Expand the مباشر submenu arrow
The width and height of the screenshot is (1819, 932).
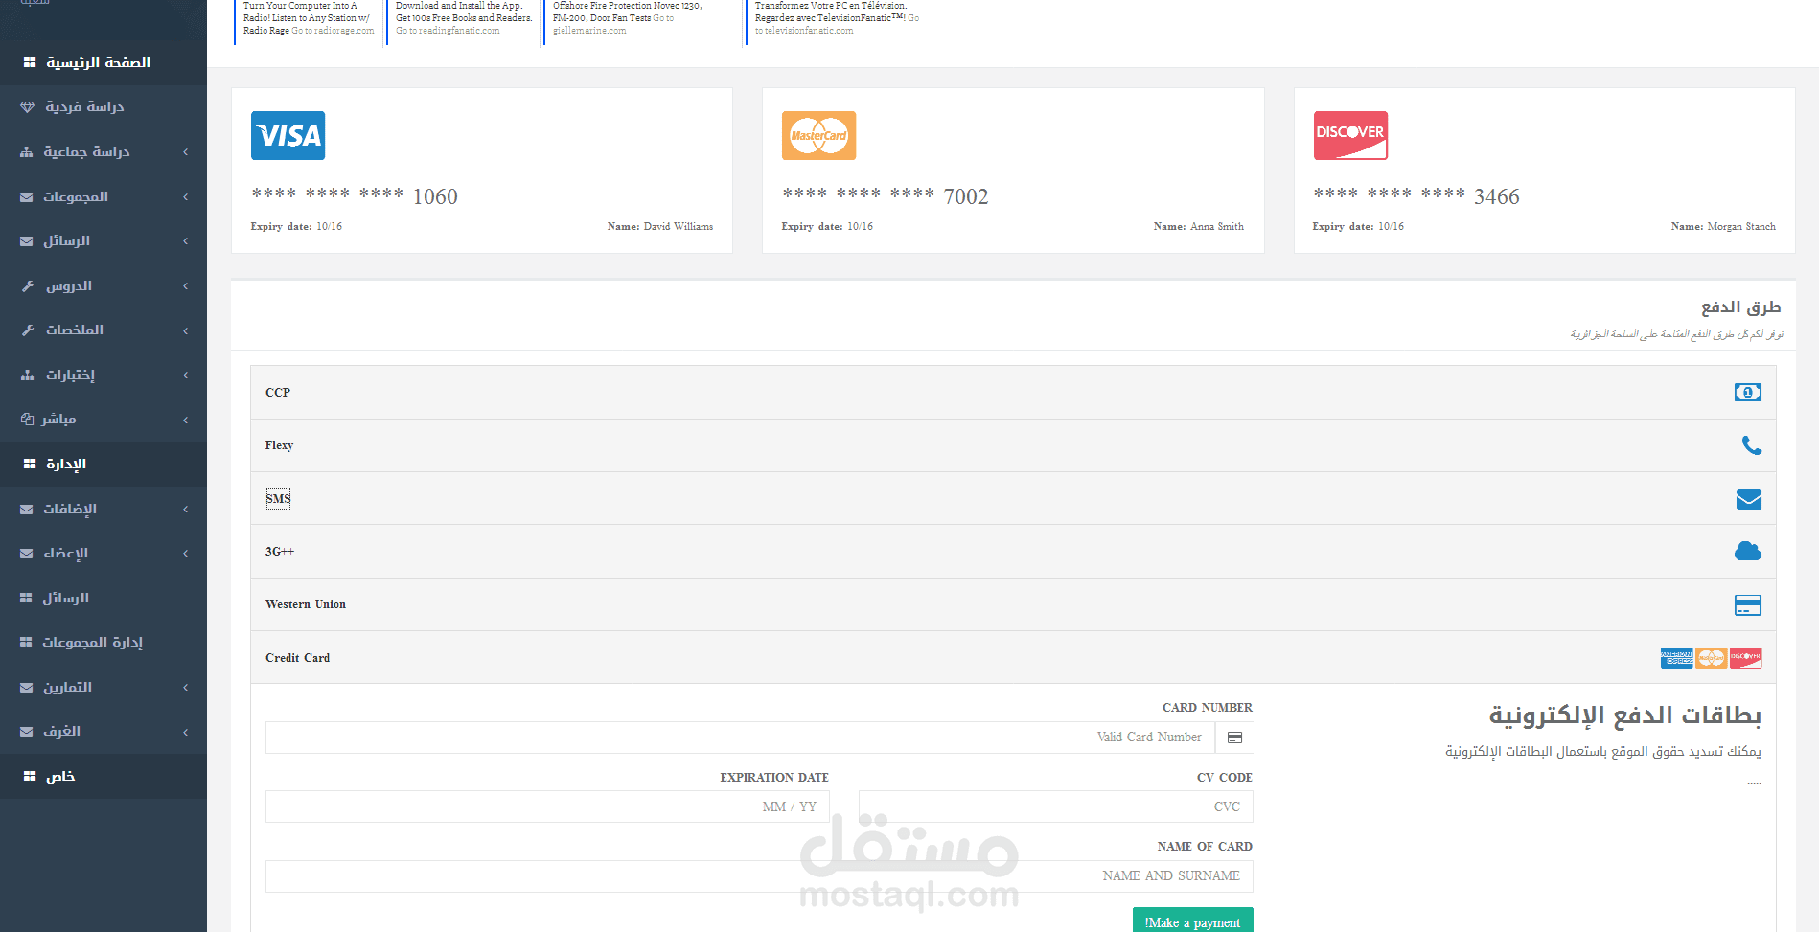click(x=185, y=420)
